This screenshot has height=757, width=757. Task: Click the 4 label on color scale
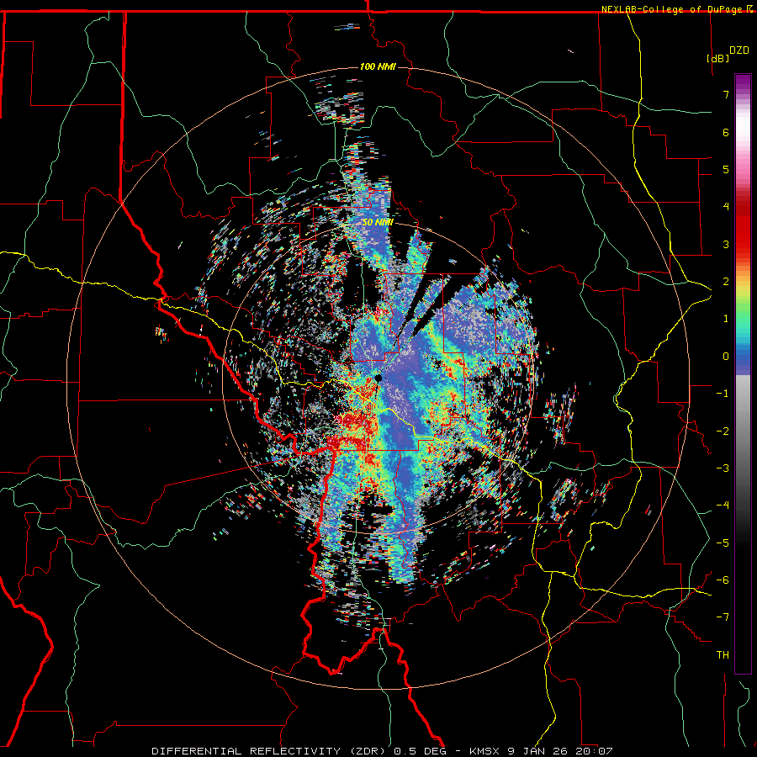[726, 207]
